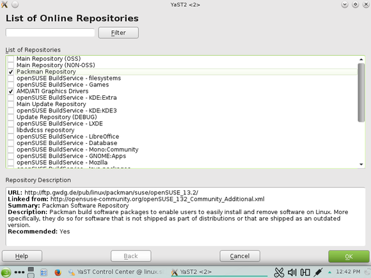
Task: Click the Help button
Action: click(x=22, y=256)
